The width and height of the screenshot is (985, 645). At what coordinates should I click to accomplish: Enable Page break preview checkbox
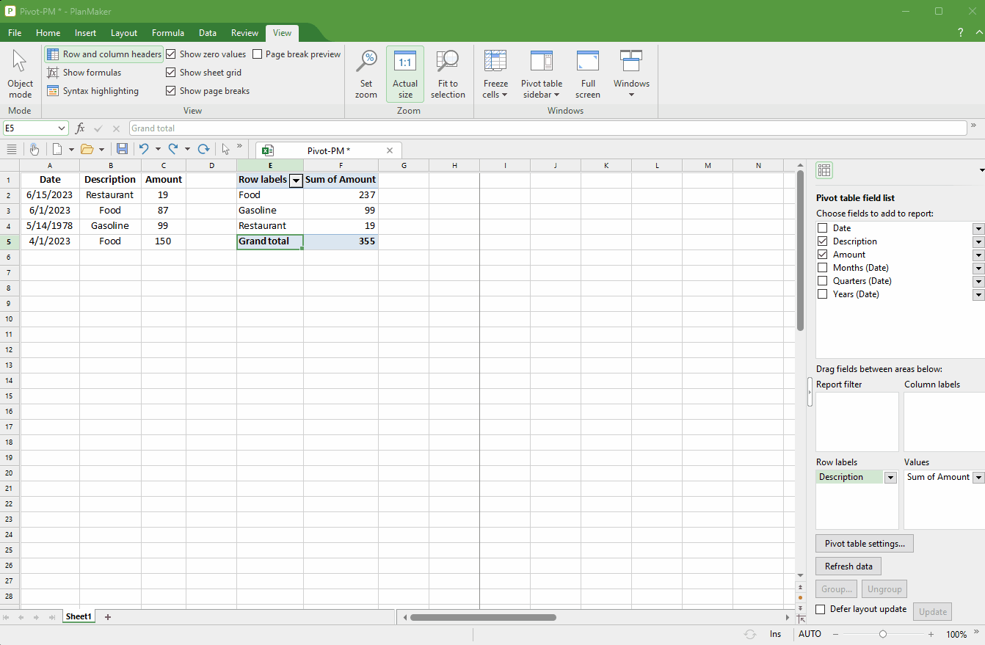(258, 54)
